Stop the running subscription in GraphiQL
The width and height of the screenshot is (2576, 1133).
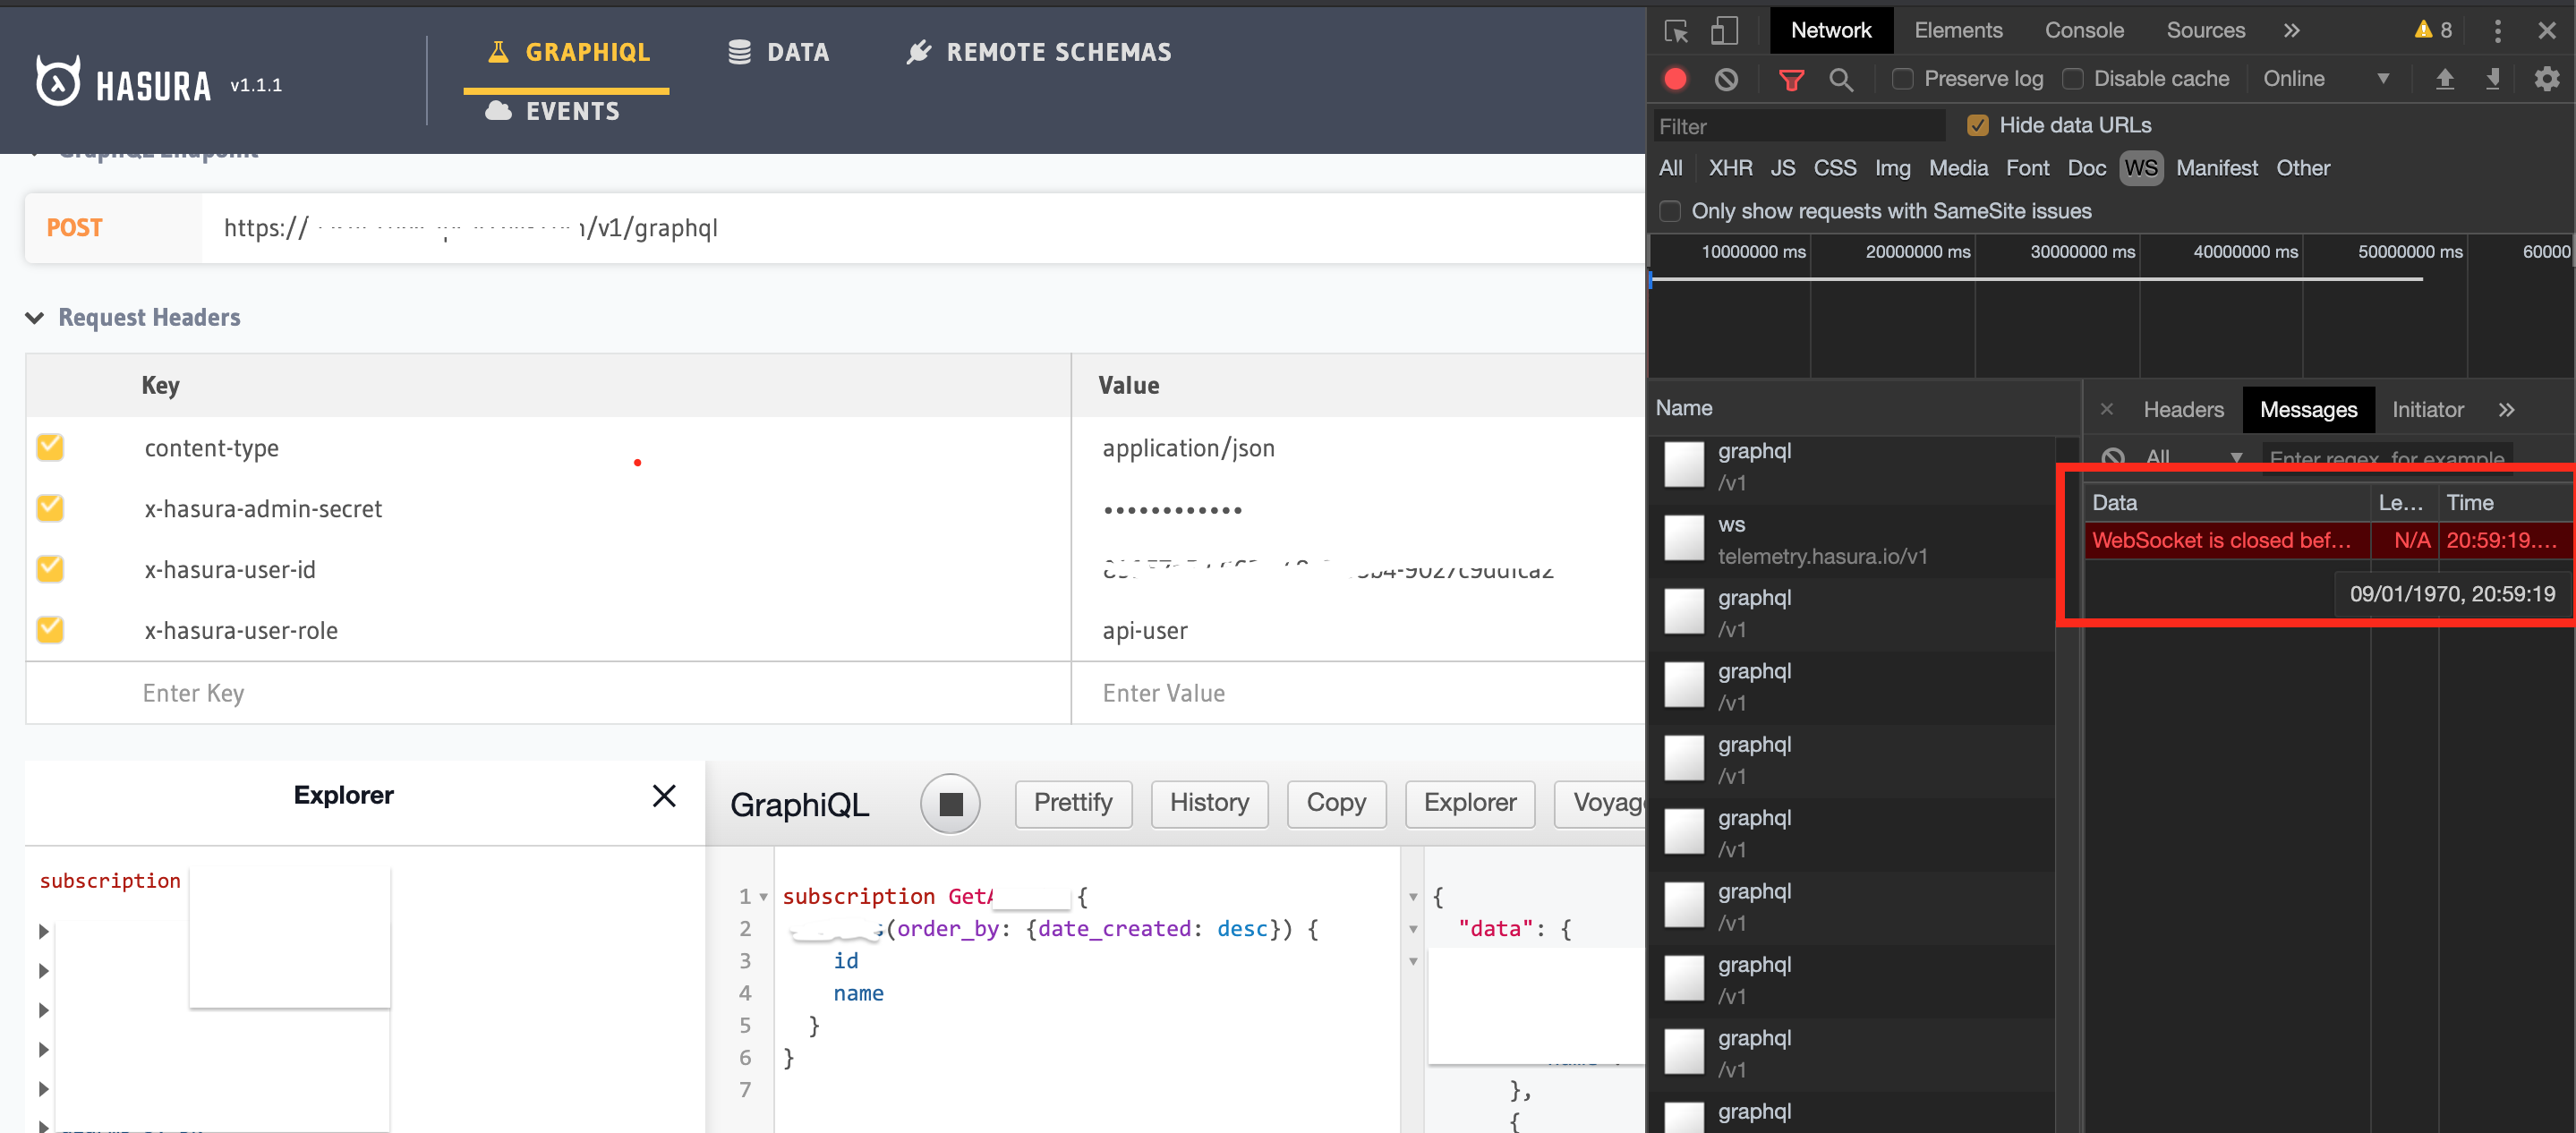(x=950, y=804)
